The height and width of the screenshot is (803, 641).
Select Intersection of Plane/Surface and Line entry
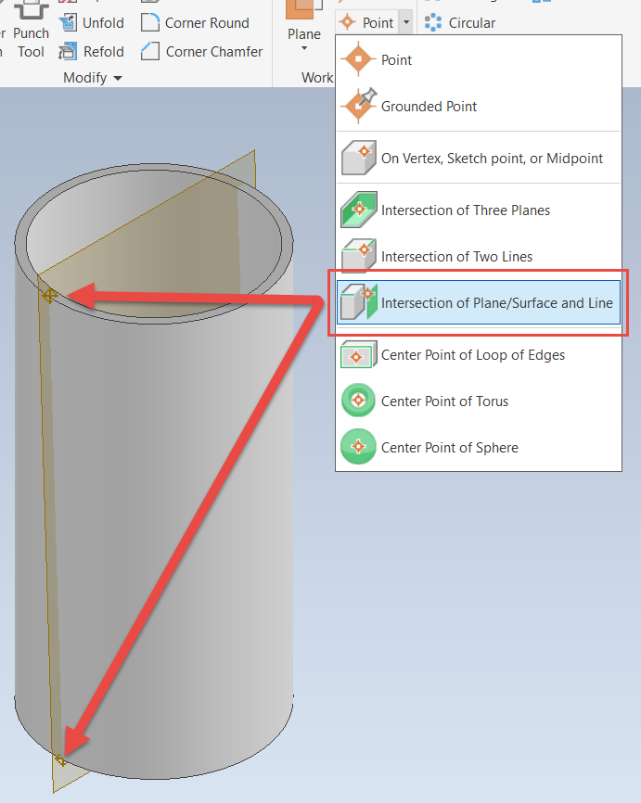tap(479, 302)
